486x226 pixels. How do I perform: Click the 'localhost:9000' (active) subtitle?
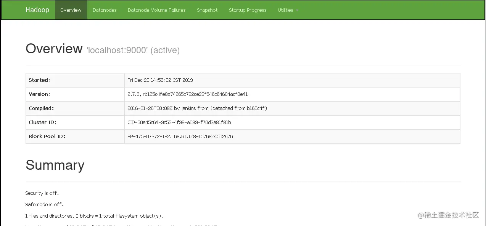click(133, 50)
